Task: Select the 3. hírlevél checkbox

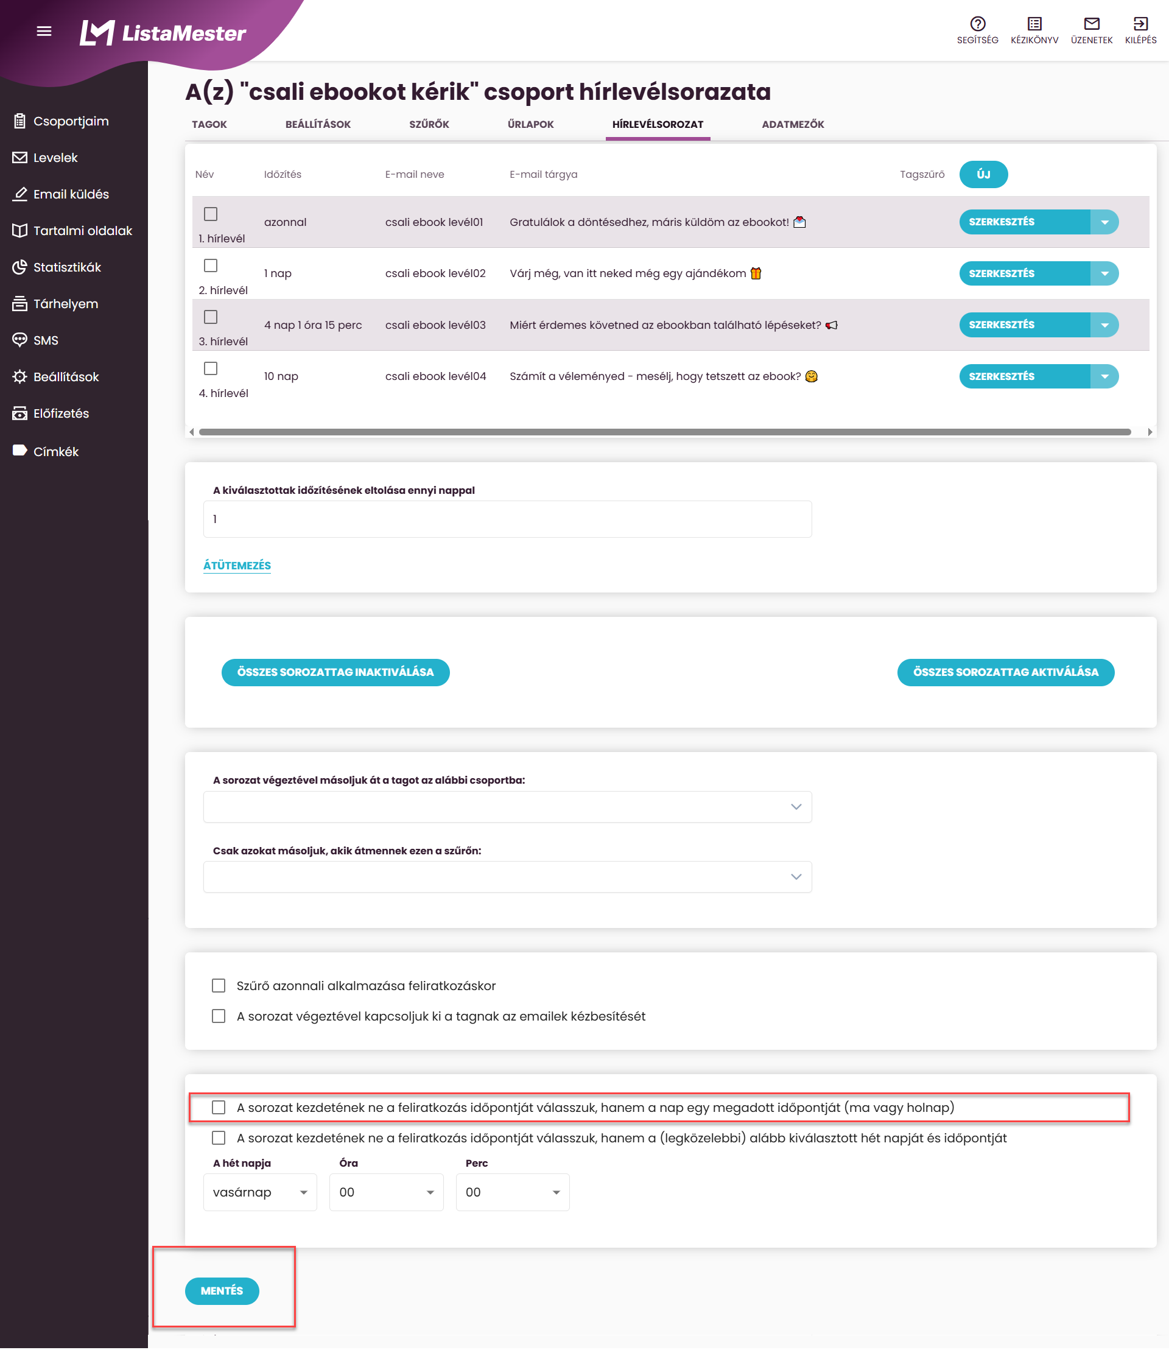Action: point(210,317)
